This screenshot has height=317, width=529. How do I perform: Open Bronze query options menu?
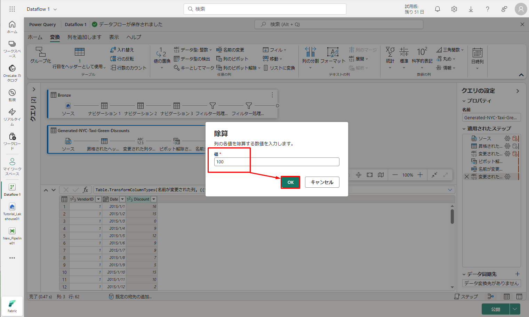[x=272, y=95]
